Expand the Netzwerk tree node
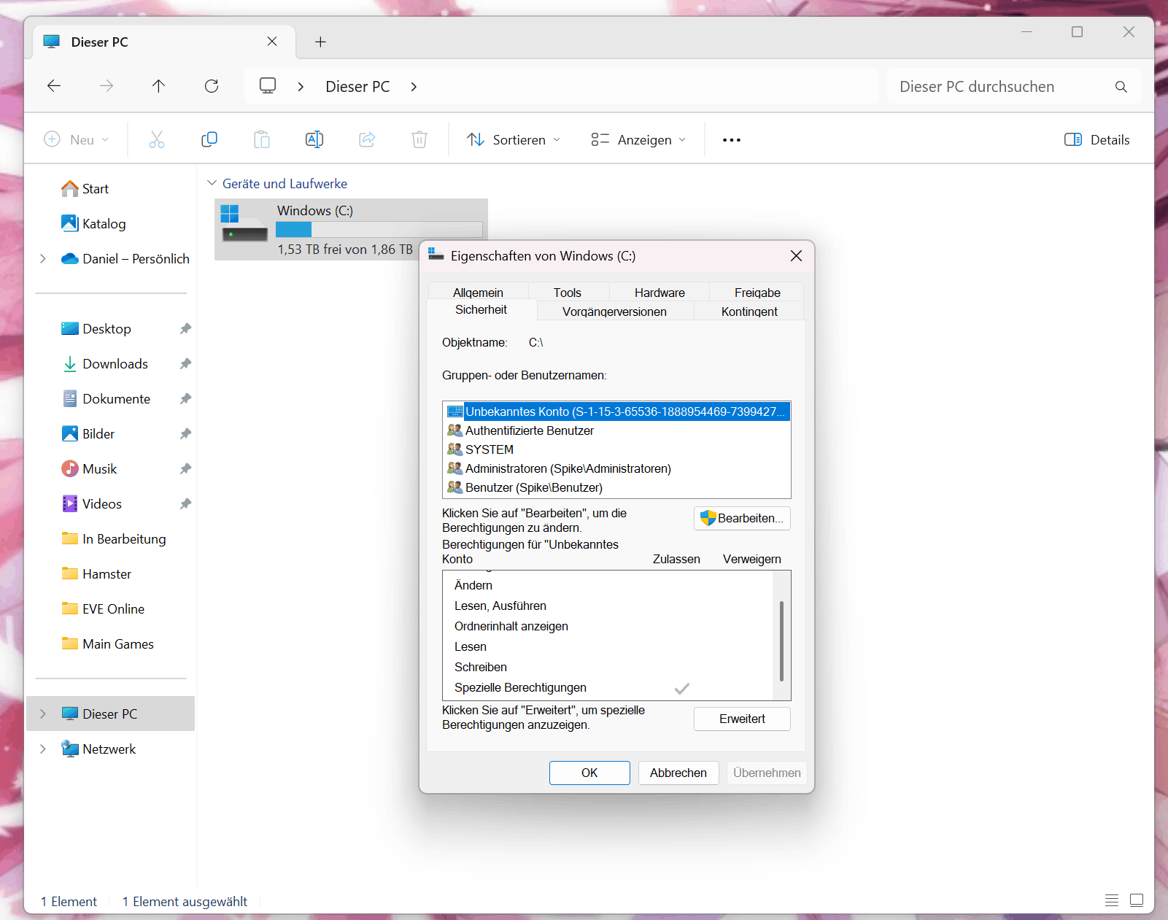Image resolution: width=1168 pixels, height=920 pixels. click(x=43, y=749)
